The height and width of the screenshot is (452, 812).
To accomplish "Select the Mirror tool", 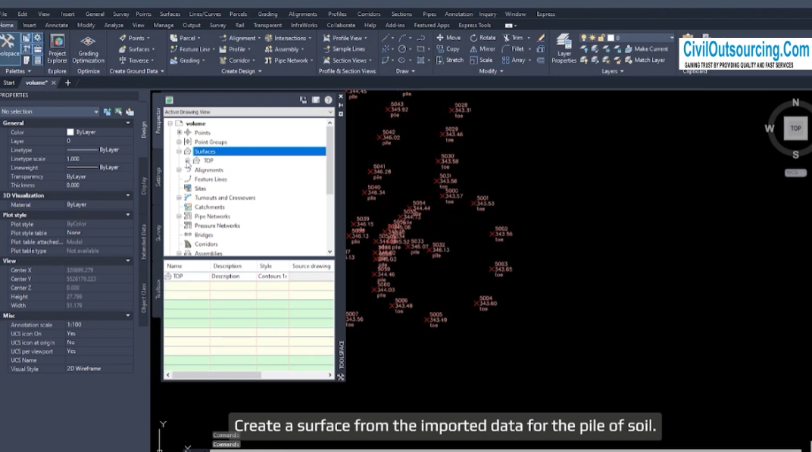I will coord(483,49).
